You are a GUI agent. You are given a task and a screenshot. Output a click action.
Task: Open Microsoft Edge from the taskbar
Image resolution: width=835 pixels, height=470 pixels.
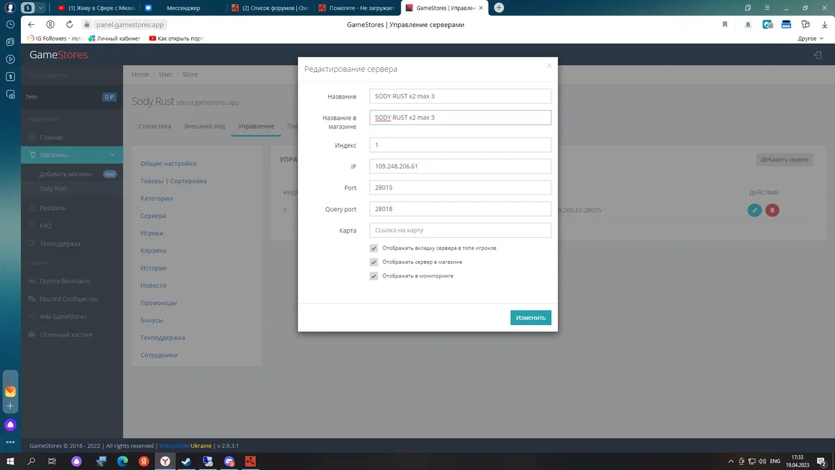(122, 461)
